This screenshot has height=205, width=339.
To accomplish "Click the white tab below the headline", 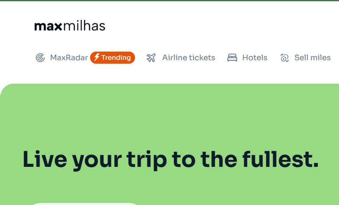I will [x=84, y=203].
